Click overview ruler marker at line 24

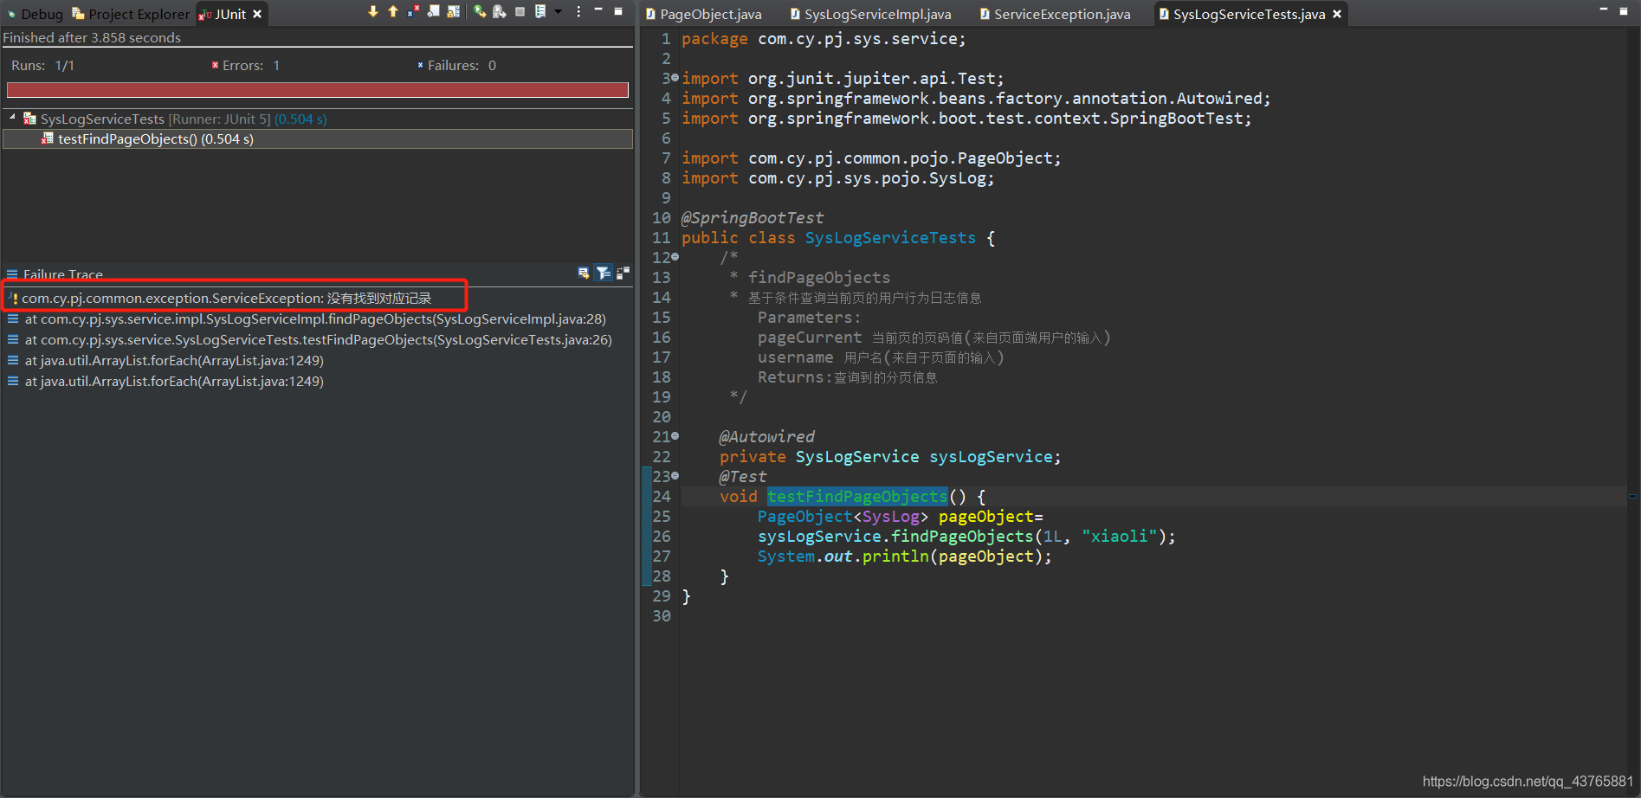(x=1632, y=496)
